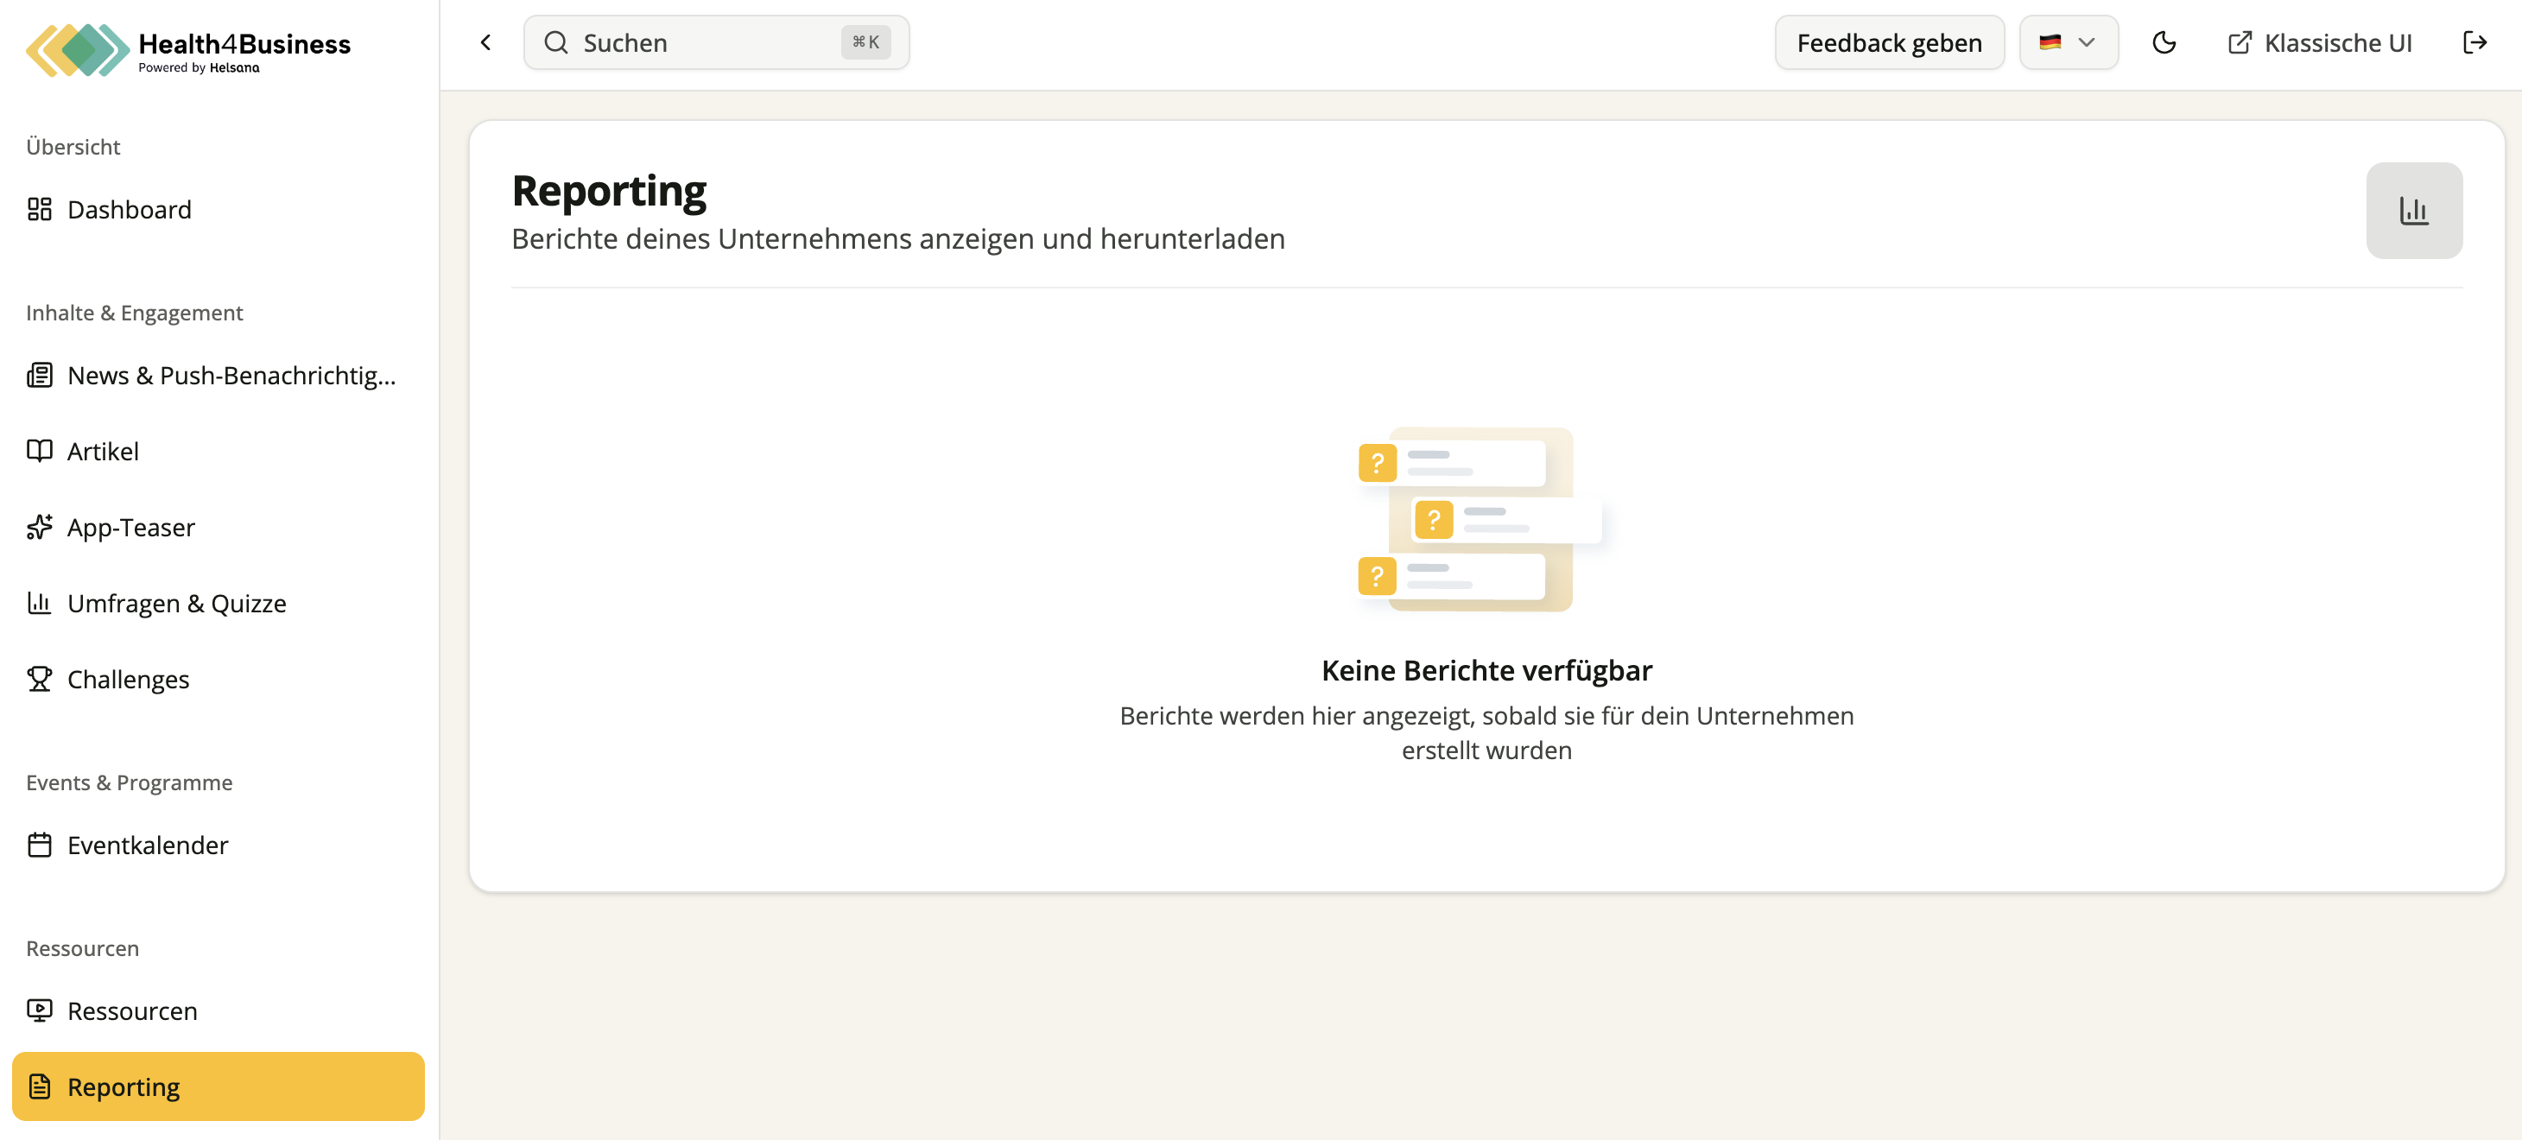Click the Dashboard grid icon

(x=39, y=210)
